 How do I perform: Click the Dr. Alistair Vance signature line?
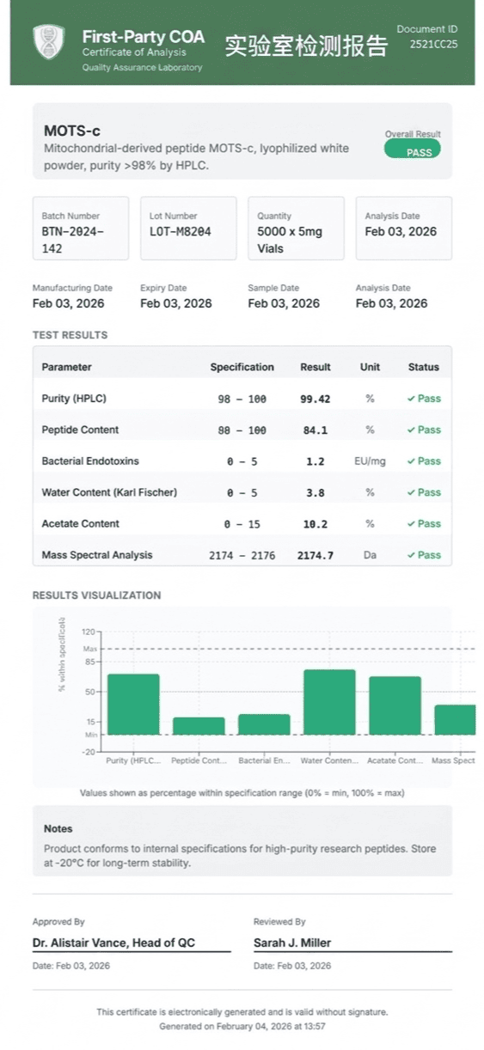(132, 951)
